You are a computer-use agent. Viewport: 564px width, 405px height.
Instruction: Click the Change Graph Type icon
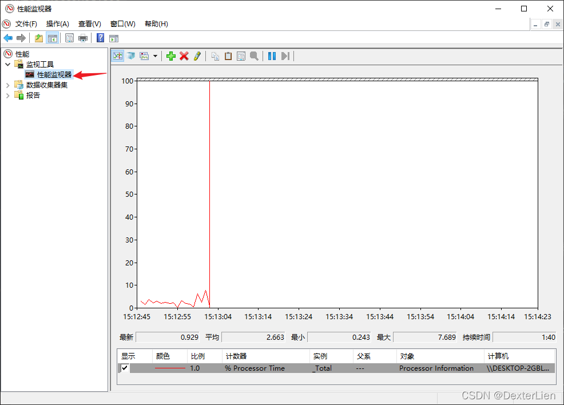tap(144, 55)
